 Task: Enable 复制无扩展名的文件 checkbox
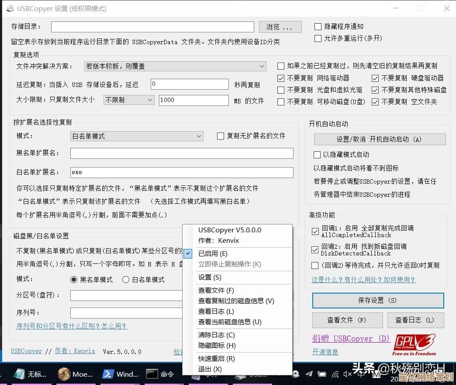pos(221,136)
